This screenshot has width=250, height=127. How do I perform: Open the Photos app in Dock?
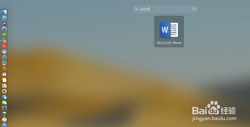(x=4, y=91)
